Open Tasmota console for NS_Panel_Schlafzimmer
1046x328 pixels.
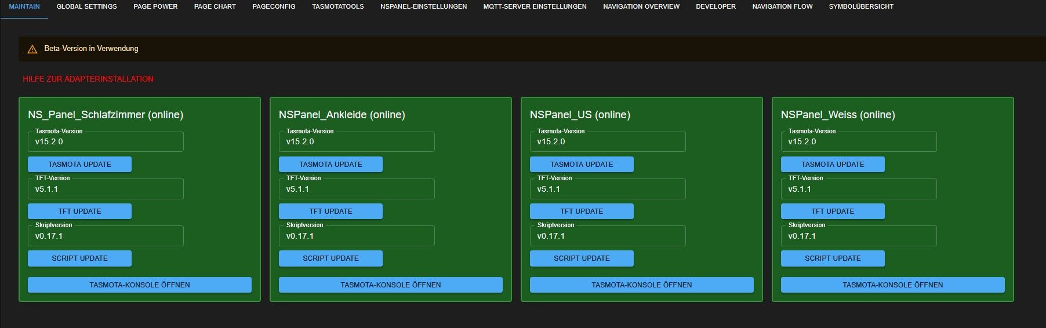tap(140, 285)
